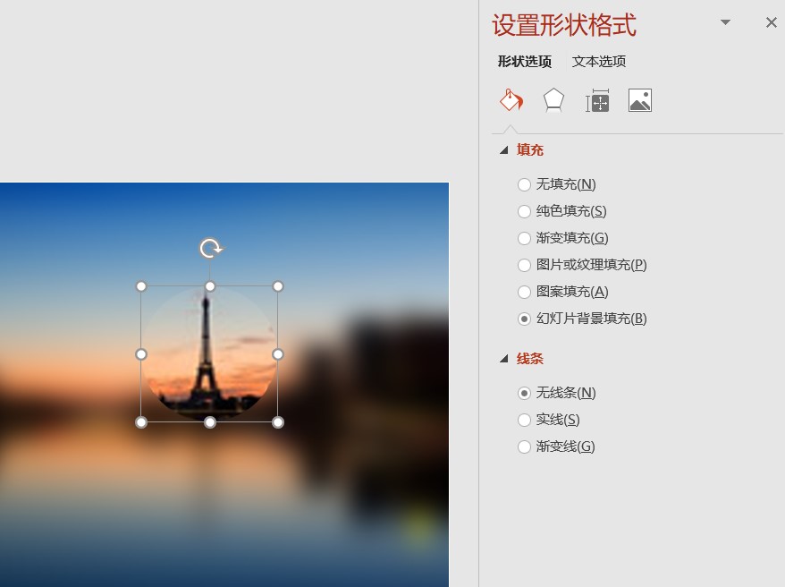
Task: Click the top-right resize handle of circle
Action: point(278,286)
